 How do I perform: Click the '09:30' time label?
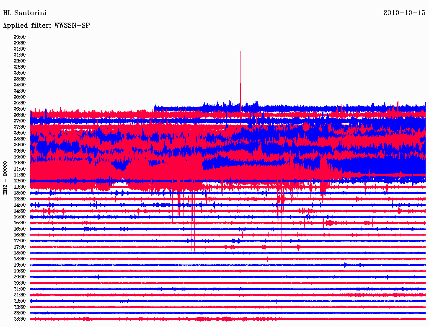(x=20, y=151)
